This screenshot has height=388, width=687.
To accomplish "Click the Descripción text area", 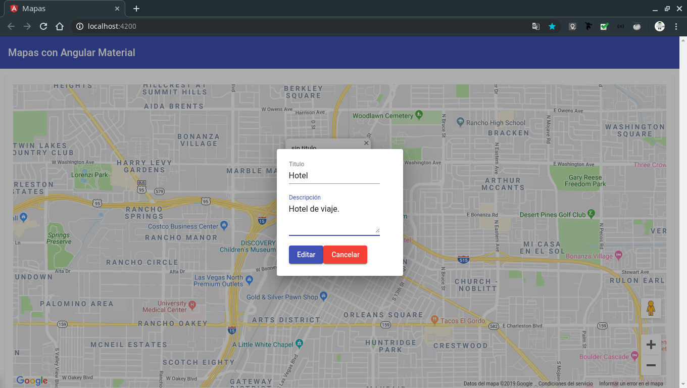I will 334,218.
